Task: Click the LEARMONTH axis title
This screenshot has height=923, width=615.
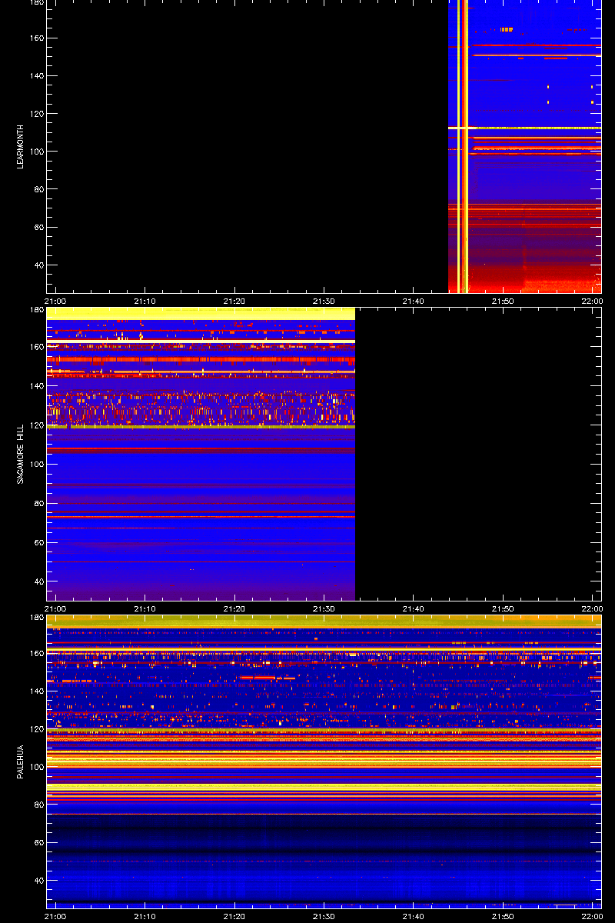Action: click(x=22, y=145)
